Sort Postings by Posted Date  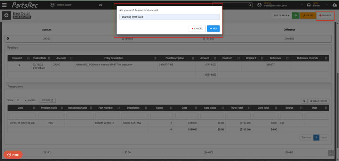click(41, 58)
